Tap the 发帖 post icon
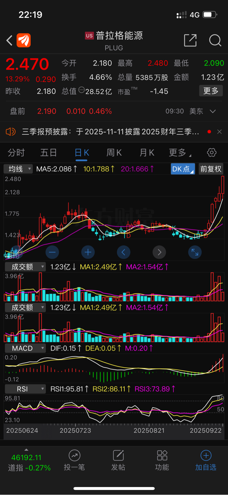The image size is (228, 495). pyautogui.click(x=118, y=455)
